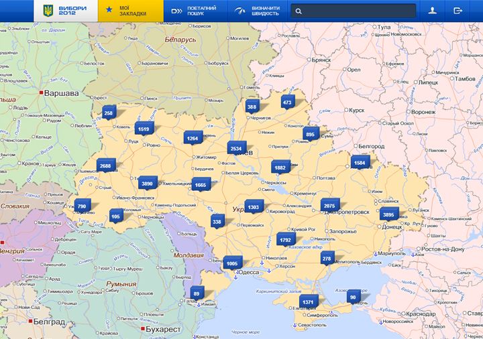The width and height of the screenshot is (483, 339).
Task: Open the user profile icon
Action: coord(433,11)
